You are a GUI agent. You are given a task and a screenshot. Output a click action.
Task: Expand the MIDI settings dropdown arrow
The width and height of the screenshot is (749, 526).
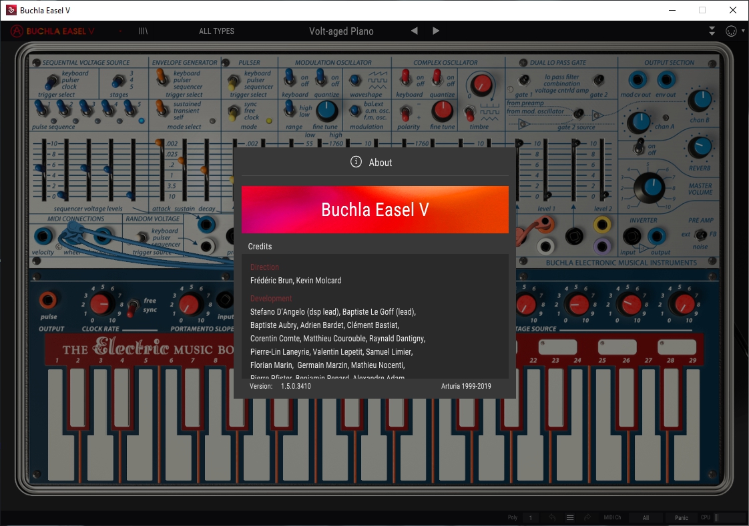(x=743, y=31)
